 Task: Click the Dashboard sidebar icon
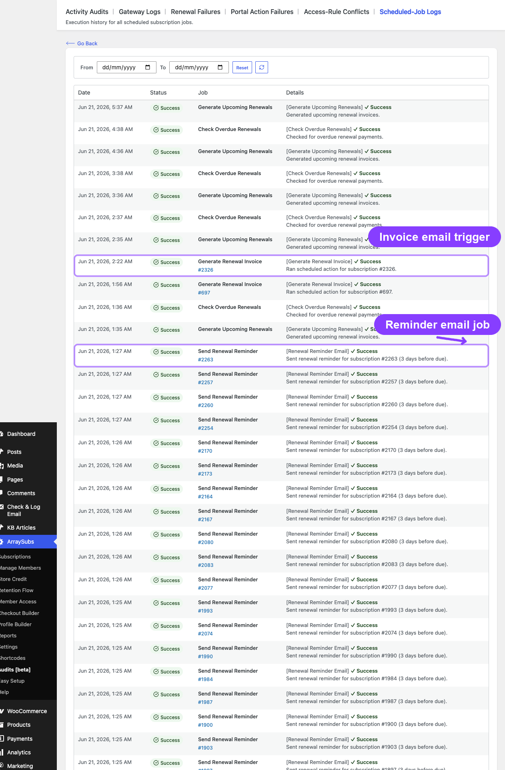(x=2, y=434)
